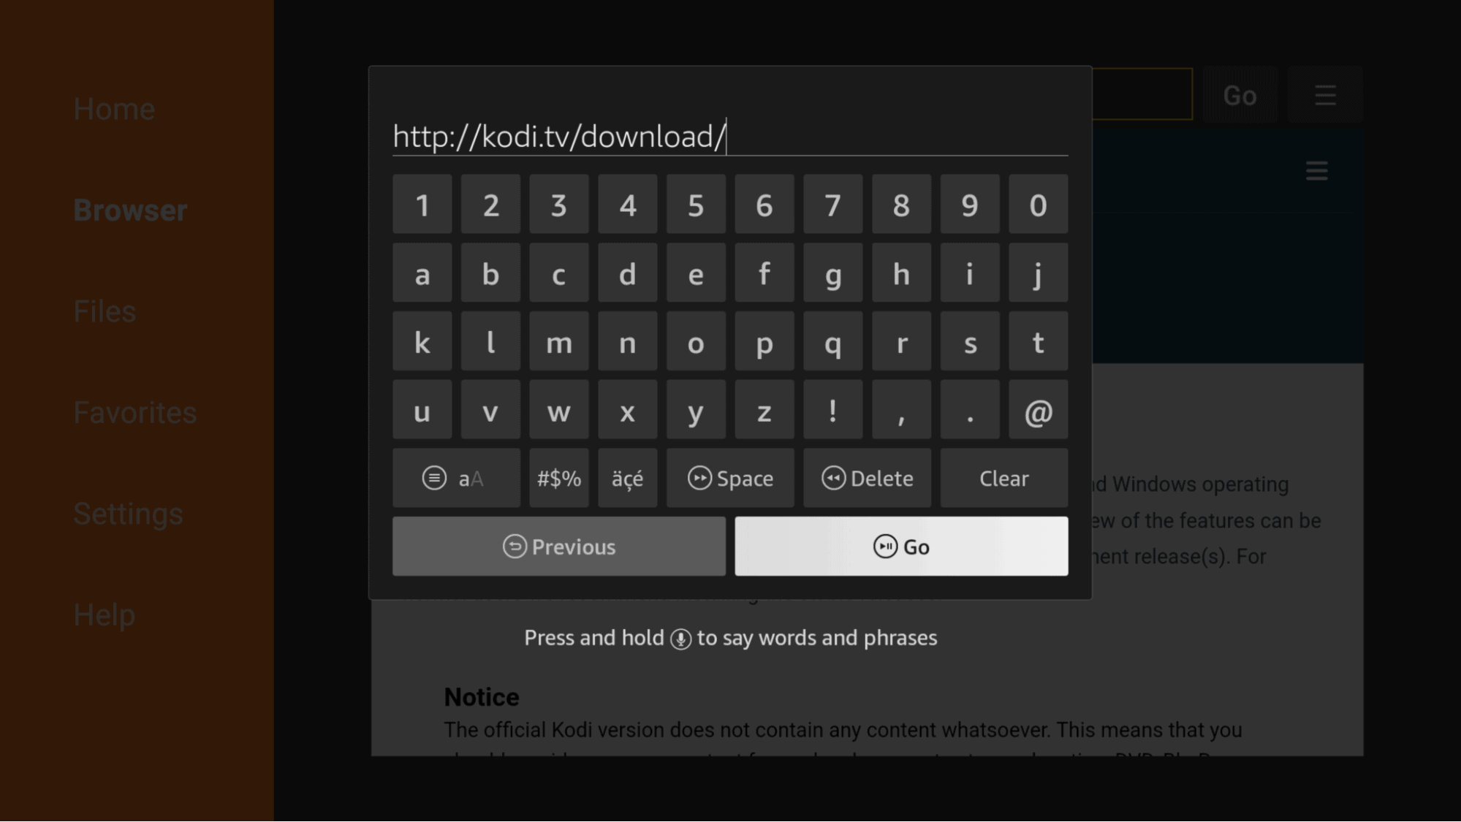Image resolution: width=1461 pixels, height=822 pixels.
Task: Open Home menu item in sidebar
Action: 113,107
